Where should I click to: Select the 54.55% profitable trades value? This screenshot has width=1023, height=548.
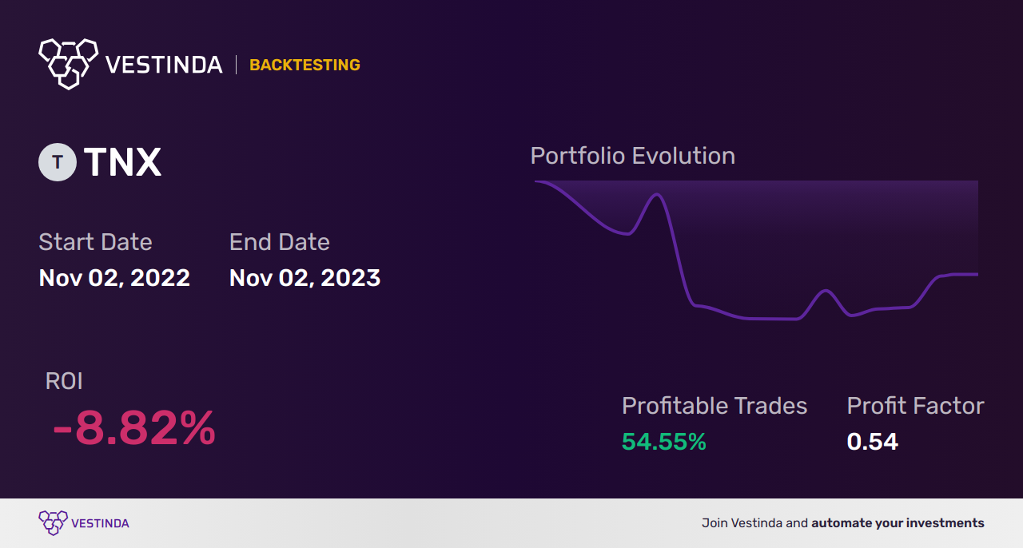click(663, 442)
